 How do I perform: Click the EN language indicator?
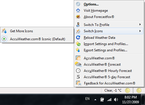[87, 99]
